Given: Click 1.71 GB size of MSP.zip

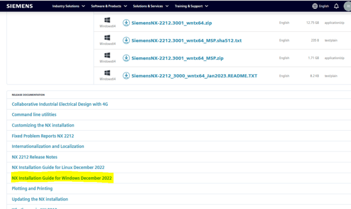Looking at the screenshot, I should (313, 58).
